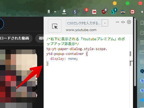Open Stylebot extension icon with badge 1
Image resolution: width=144 pixels, height=108 pixels.
coord(114,11)
